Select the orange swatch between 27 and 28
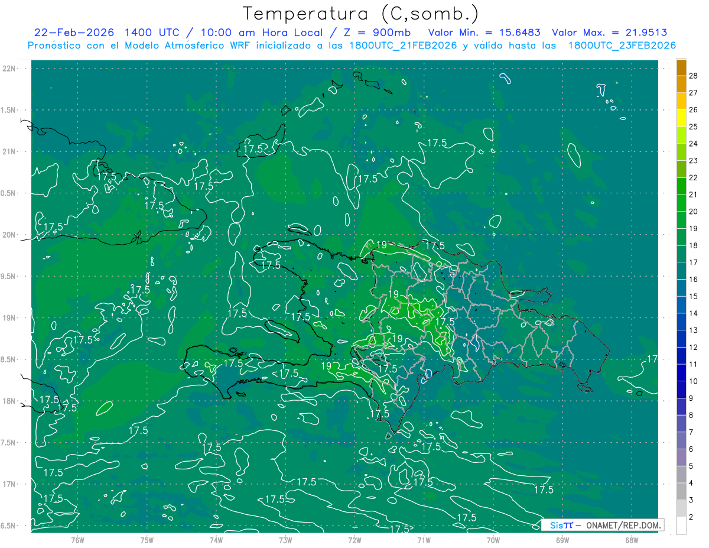Screen dimensions: 709x548 (681, 84)
